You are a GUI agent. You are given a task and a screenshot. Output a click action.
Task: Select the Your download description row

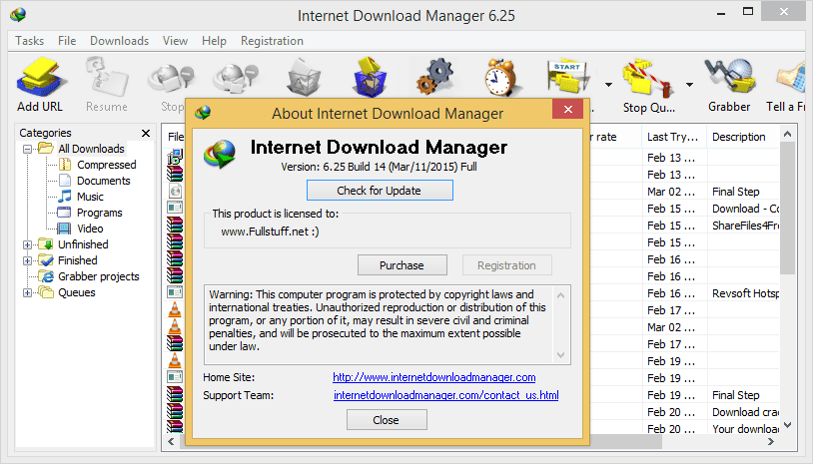pyautogui.click(x=745, y=429)
